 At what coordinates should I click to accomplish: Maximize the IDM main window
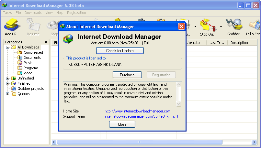248,5
